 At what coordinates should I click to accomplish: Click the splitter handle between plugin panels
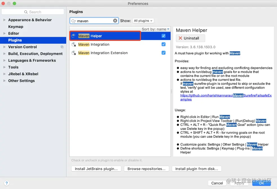point(171,91)
